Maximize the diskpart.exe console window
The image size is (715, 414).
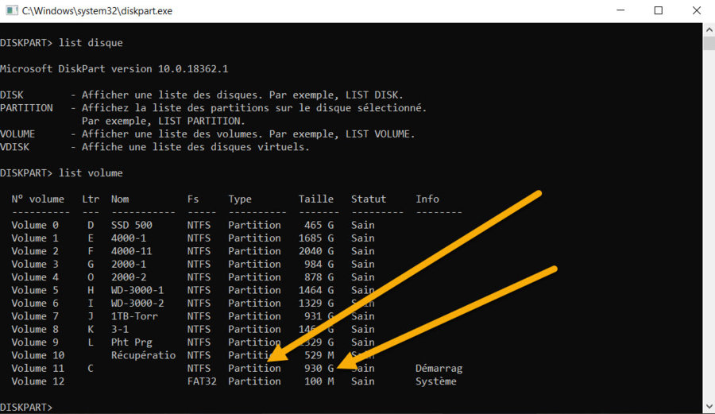(x=658, y=11)
